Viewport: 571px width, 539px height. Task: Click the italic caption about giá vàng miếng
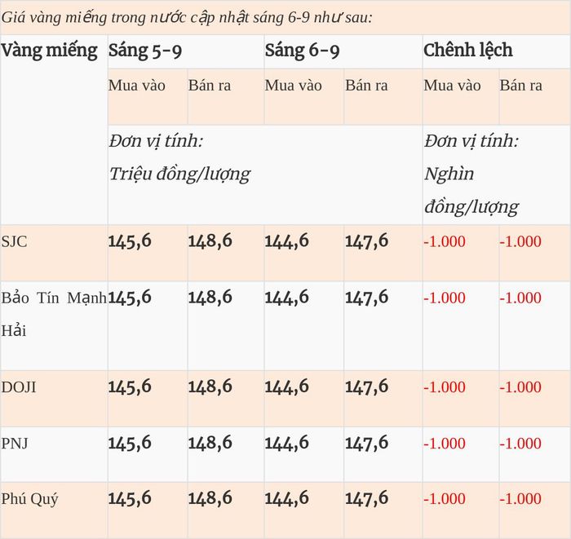187,17
